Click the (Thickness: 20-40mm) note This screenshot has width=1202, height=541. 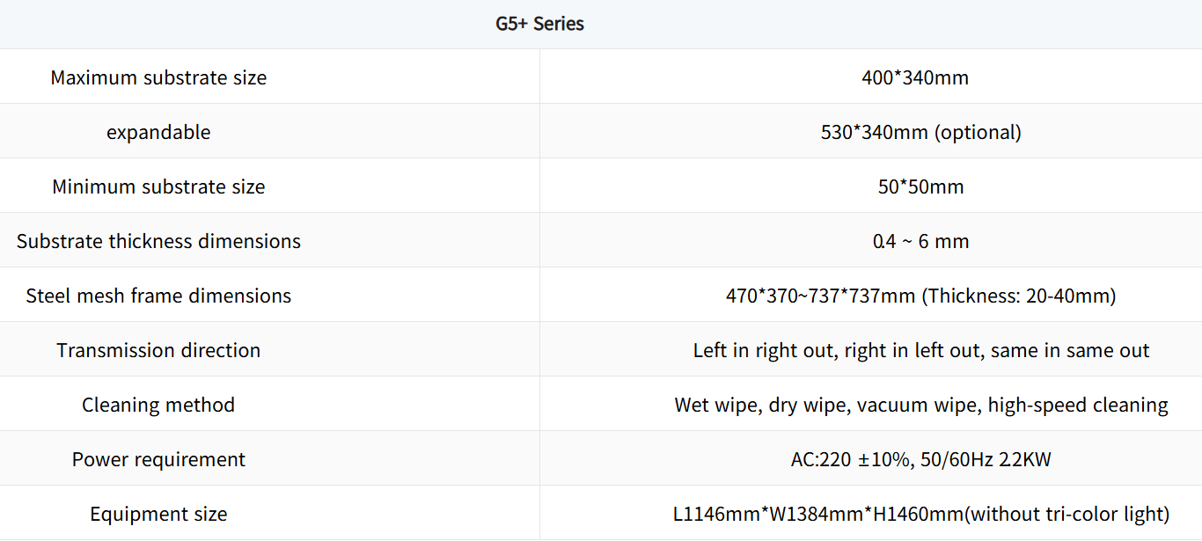[x=1018, y=296]
